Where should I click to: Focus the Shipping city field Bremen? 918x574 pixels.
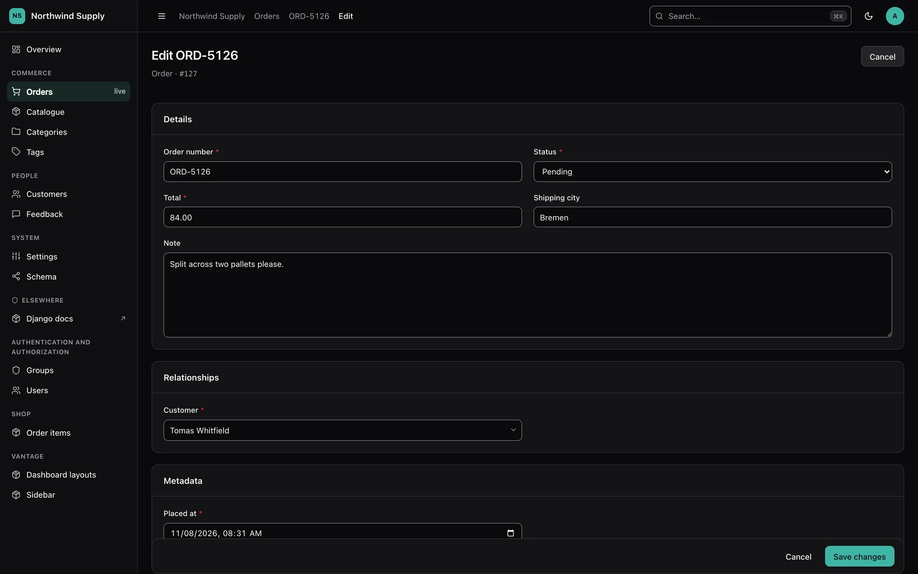click(712, 217)
